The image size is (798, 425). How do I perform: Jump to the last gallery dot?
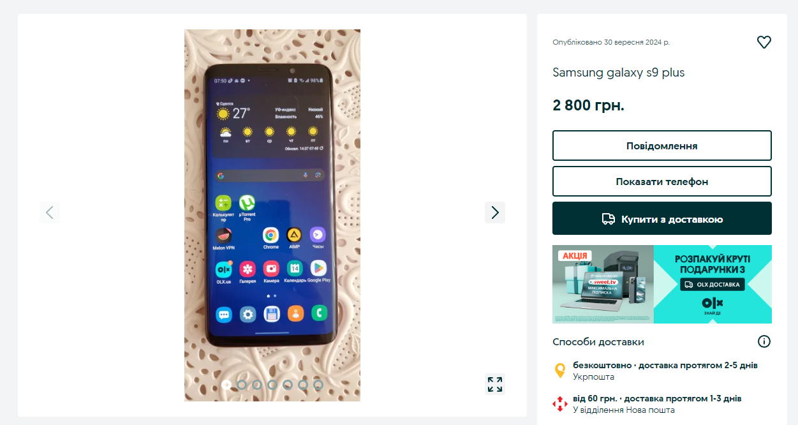[x=318, y=385]
